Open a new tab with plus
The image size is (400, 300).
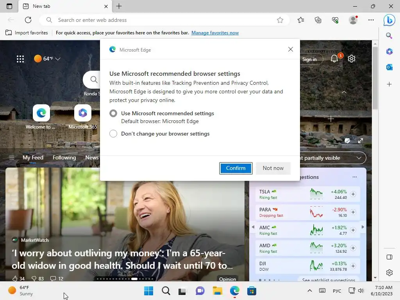(119, 6)
